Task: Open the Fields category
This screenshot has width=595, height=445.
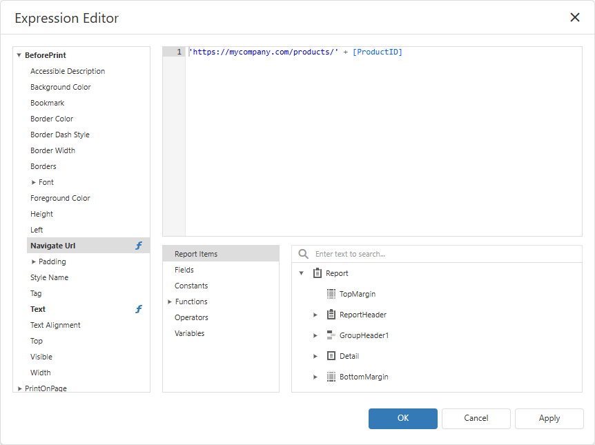Action: (221, 270)
